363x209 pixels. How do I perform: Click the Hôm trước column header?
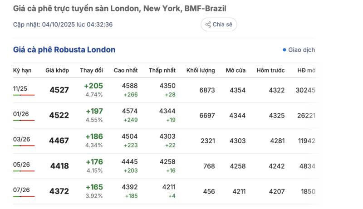coord(270,70)
